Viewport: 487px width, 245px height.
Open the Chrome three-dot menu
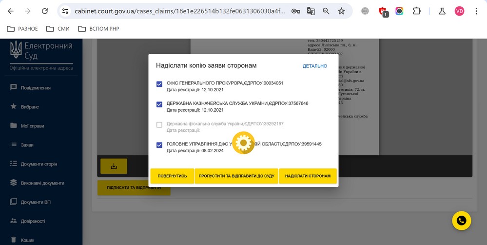click(476, 11)
